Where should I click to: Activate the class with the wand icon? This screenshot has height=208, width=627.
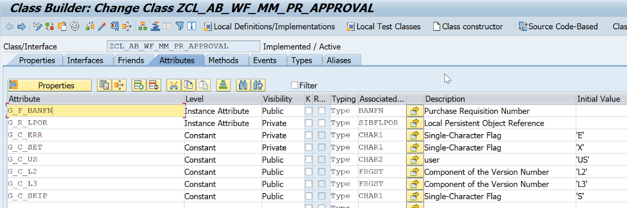coord(102,27)
